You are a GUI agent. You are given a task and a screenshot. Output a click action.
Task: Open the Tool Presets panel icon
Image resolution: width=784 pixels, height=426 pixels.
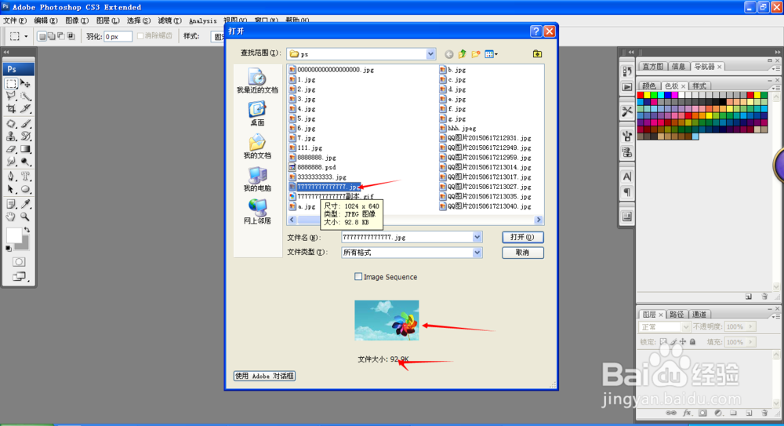pyautogui.click(x=627, y=111)
